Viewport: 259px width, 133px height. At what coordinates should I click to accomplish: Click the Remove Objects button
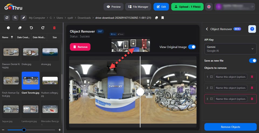click(x=230, y=127)
